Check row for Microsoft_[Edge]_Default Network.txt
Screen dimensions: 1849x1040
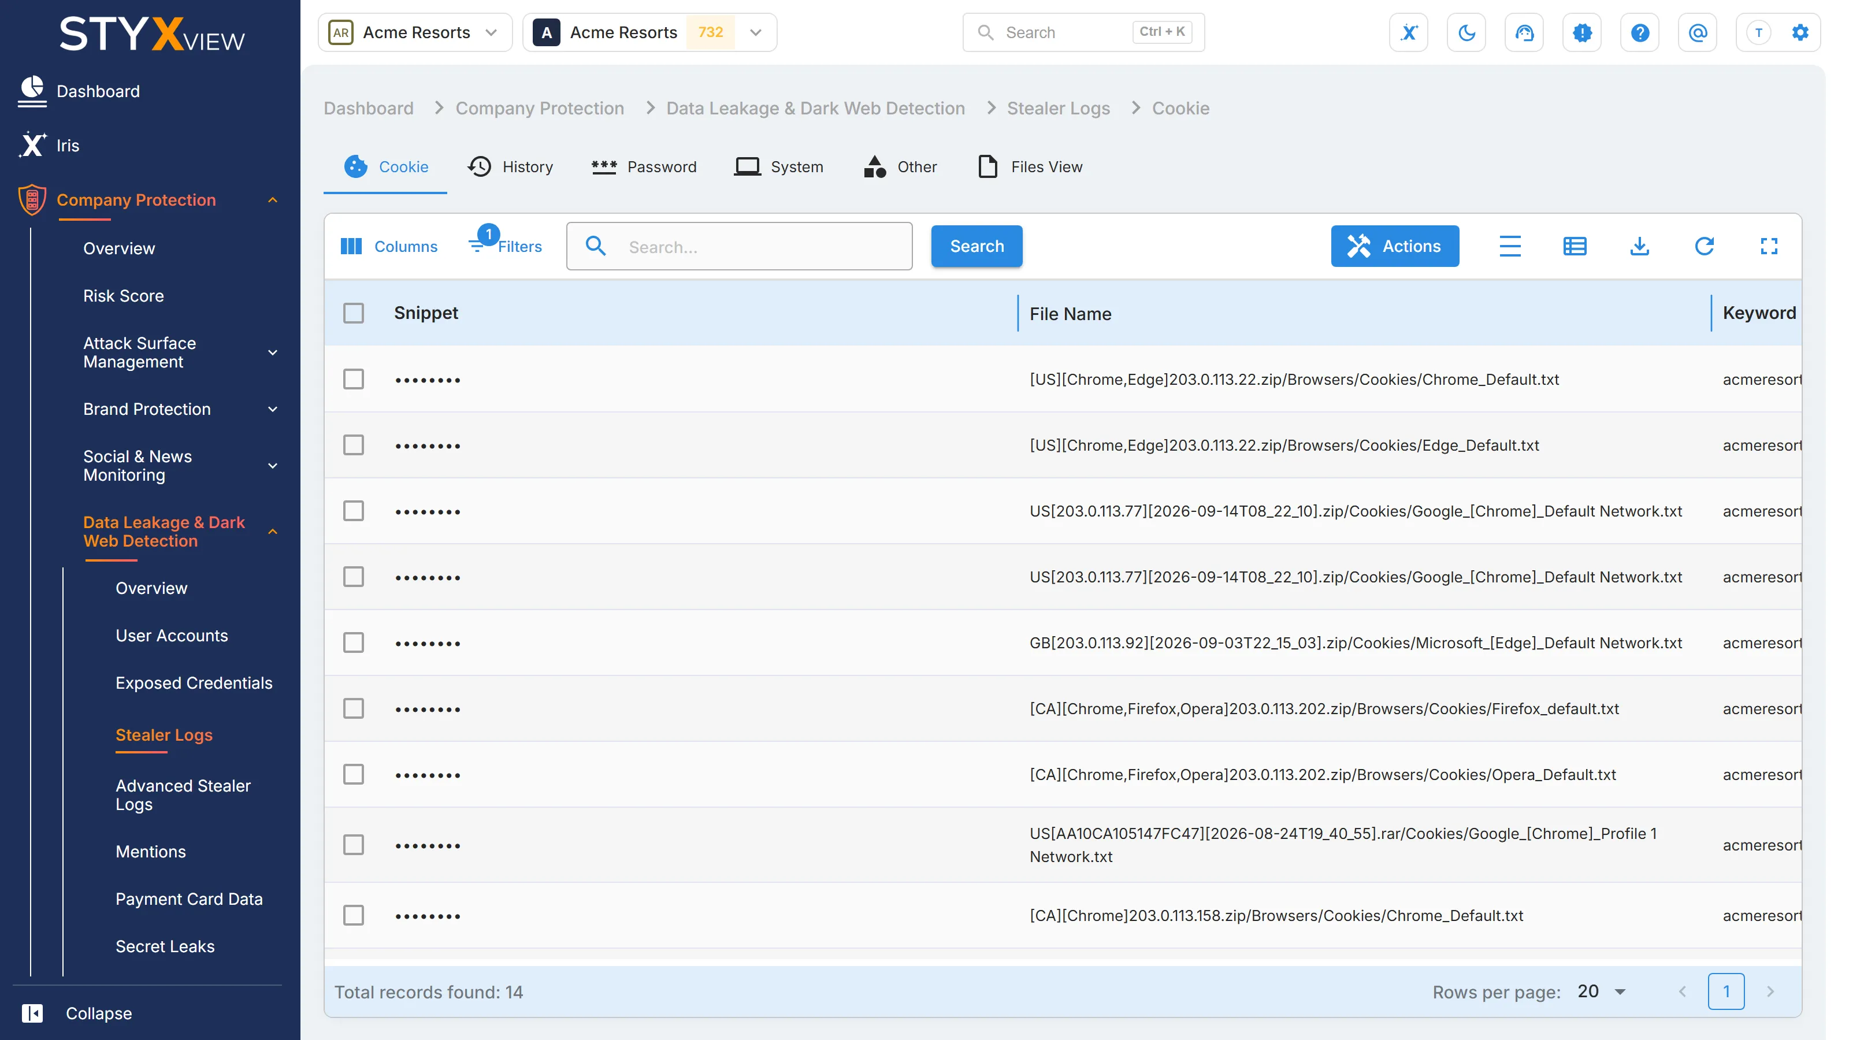coord(353,642)
